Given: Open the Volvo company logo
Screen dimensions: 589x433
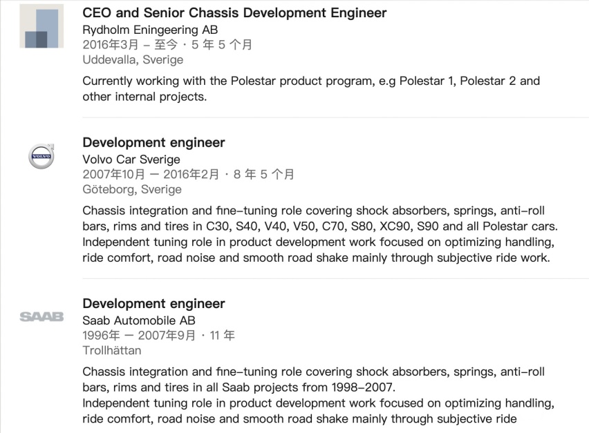Looking at the screenshot, I should point(41,156).
